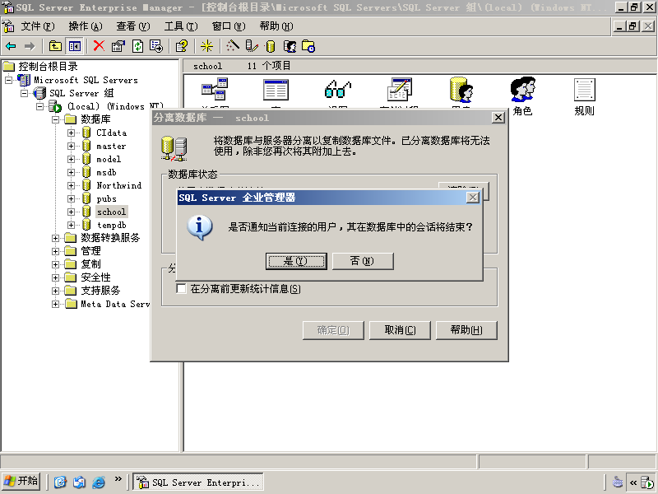Click the Up one level folder icon
Viewport: 658px width, 494px height.
coord(55,46)
